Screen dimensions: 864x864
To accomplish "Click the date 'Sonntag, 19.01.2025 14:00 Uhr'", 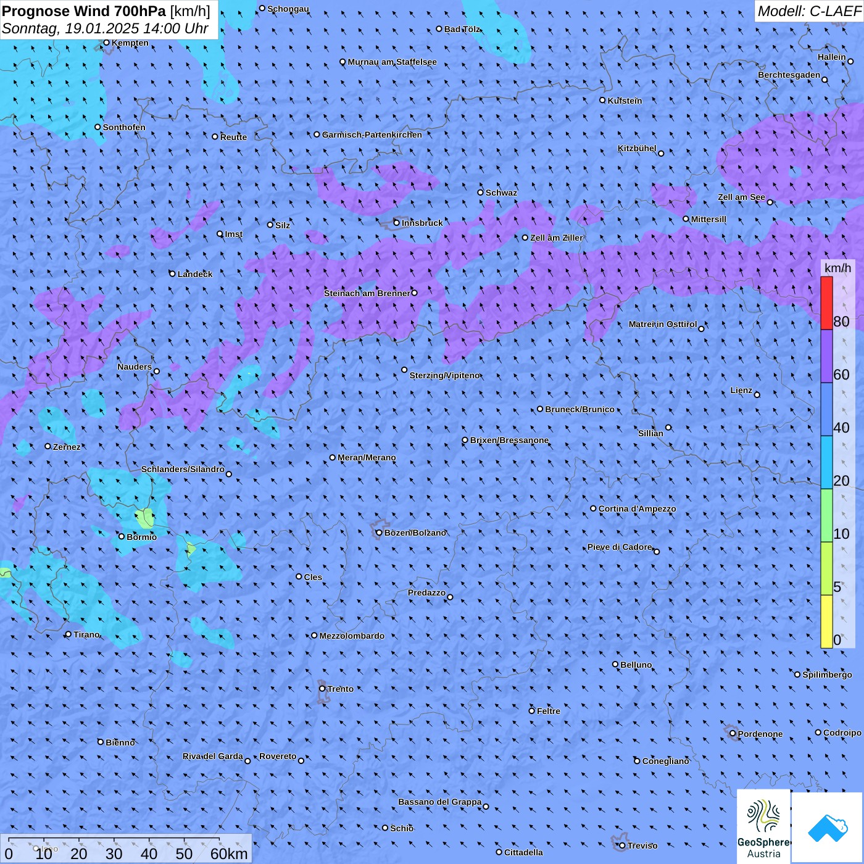I will coord(106,28).
